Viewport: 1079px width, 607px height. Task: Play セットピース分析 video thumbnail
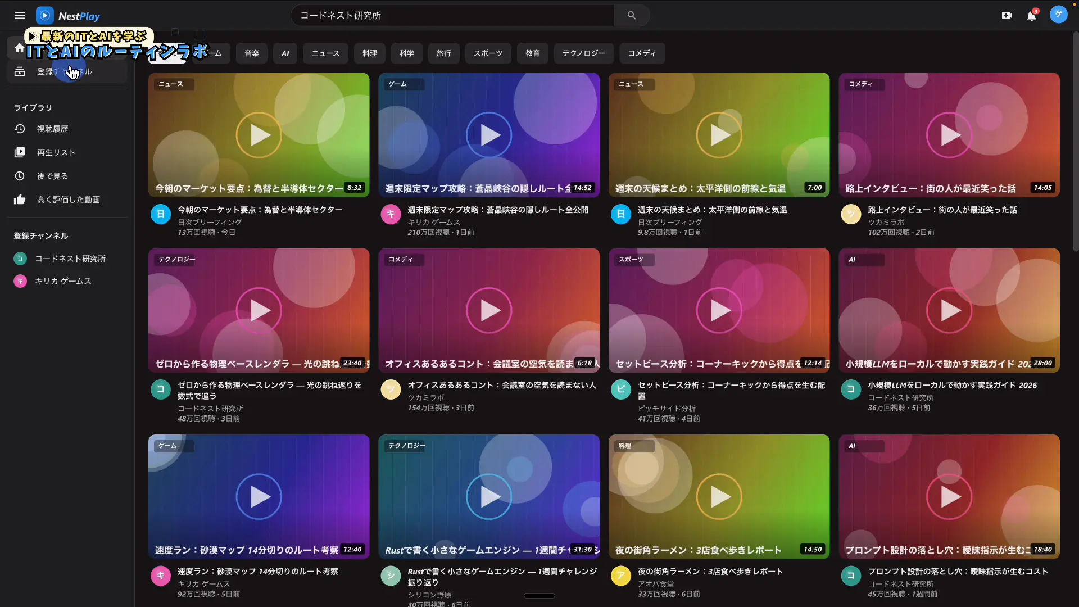pos(719,310)
